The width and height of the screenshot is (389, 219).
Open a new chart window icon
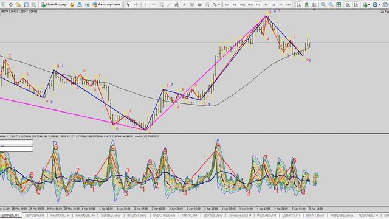(x=3, y=5)
